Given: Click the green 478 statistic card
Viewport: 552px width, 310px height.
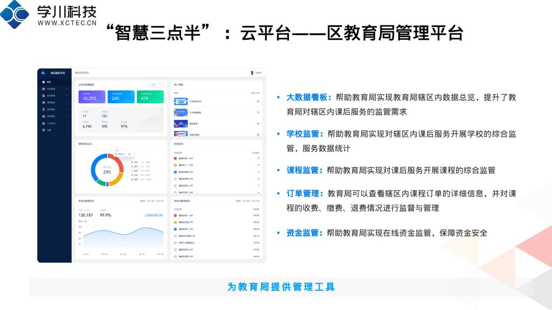Looking at the screenshot, I should point(150,96).
